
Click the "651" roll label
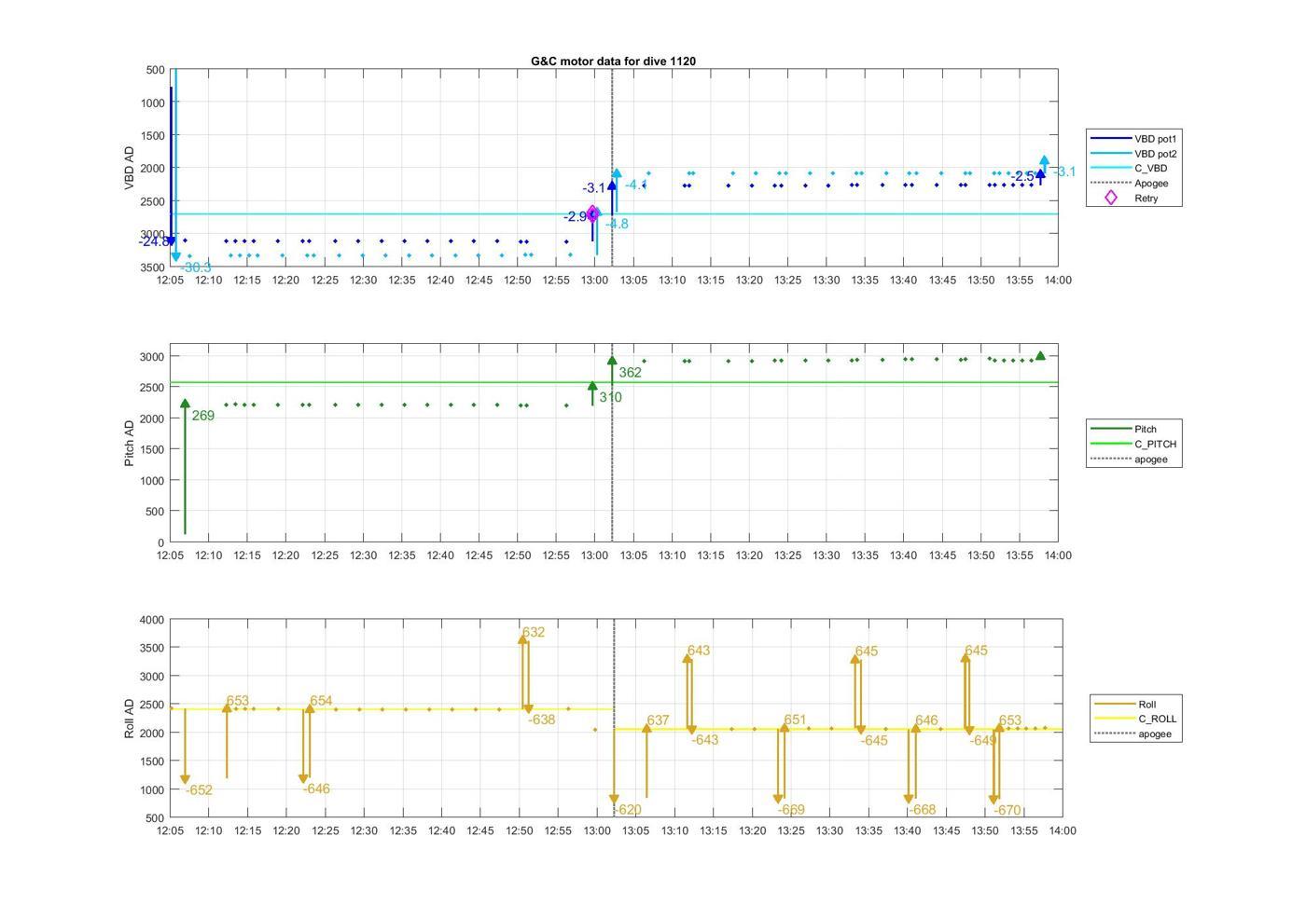point(795,720)
